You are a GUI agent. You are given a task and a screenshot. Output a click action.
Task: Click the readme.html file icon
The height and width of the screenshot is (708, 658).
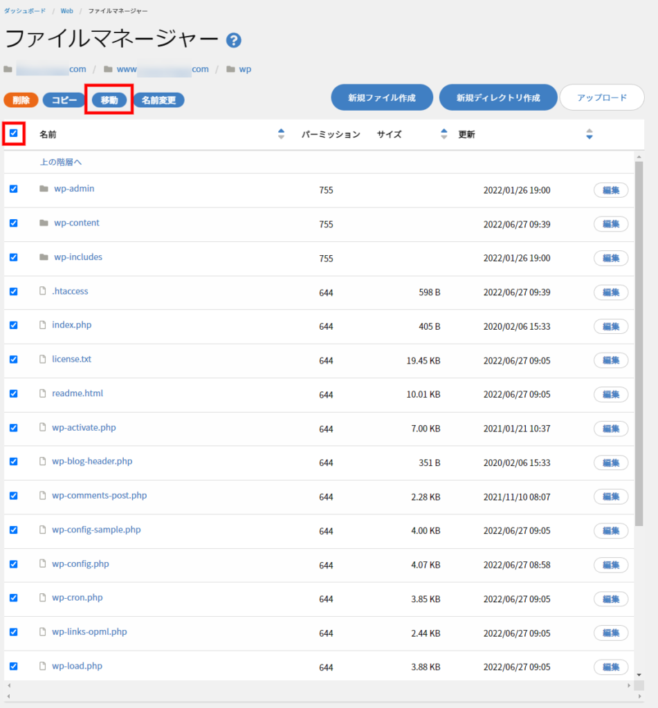[x=42, y=393]
